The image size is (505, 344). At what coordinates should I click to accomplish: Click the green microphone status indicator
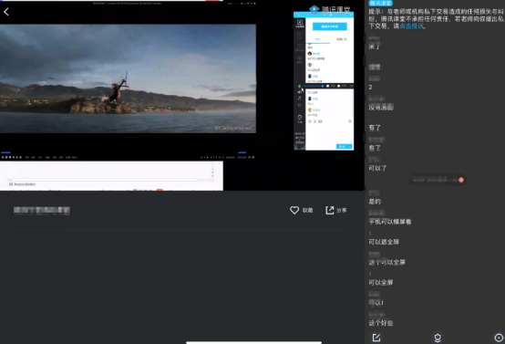click(x=299, y=86)
